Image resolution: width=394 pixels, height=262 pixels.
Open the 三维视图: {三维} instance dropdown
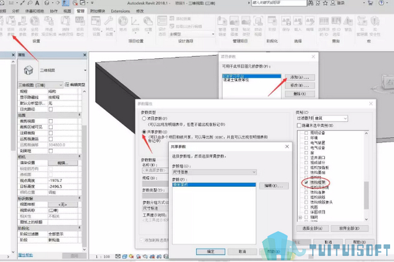coord(40,85)
